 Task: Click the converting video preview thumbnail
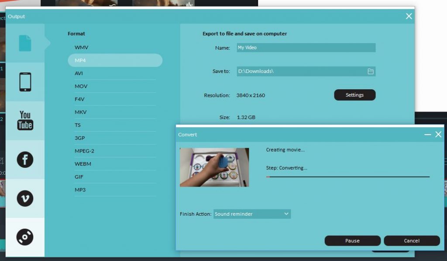[x=214, y=167]
